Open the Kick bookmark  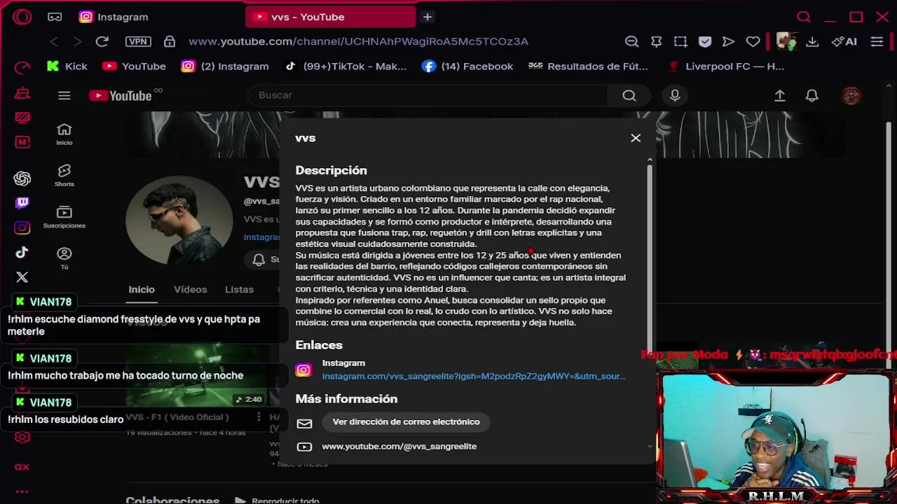67,66
